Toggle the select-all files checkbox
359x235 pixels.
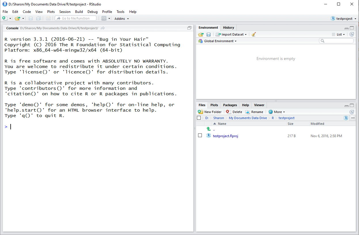coord(199,118)
